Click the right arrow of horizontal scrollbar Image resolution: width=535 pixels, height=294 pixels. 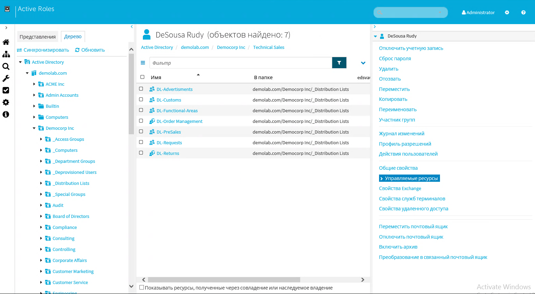click(x=363, y=280)
